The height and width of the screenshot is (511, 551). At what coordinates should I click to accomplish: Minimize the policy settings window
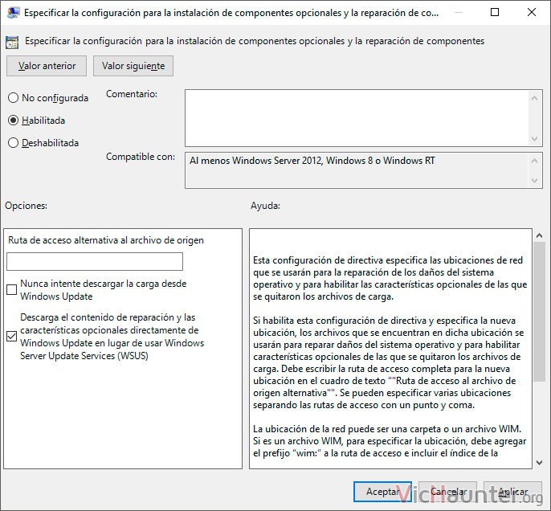[x=458, y=12]
